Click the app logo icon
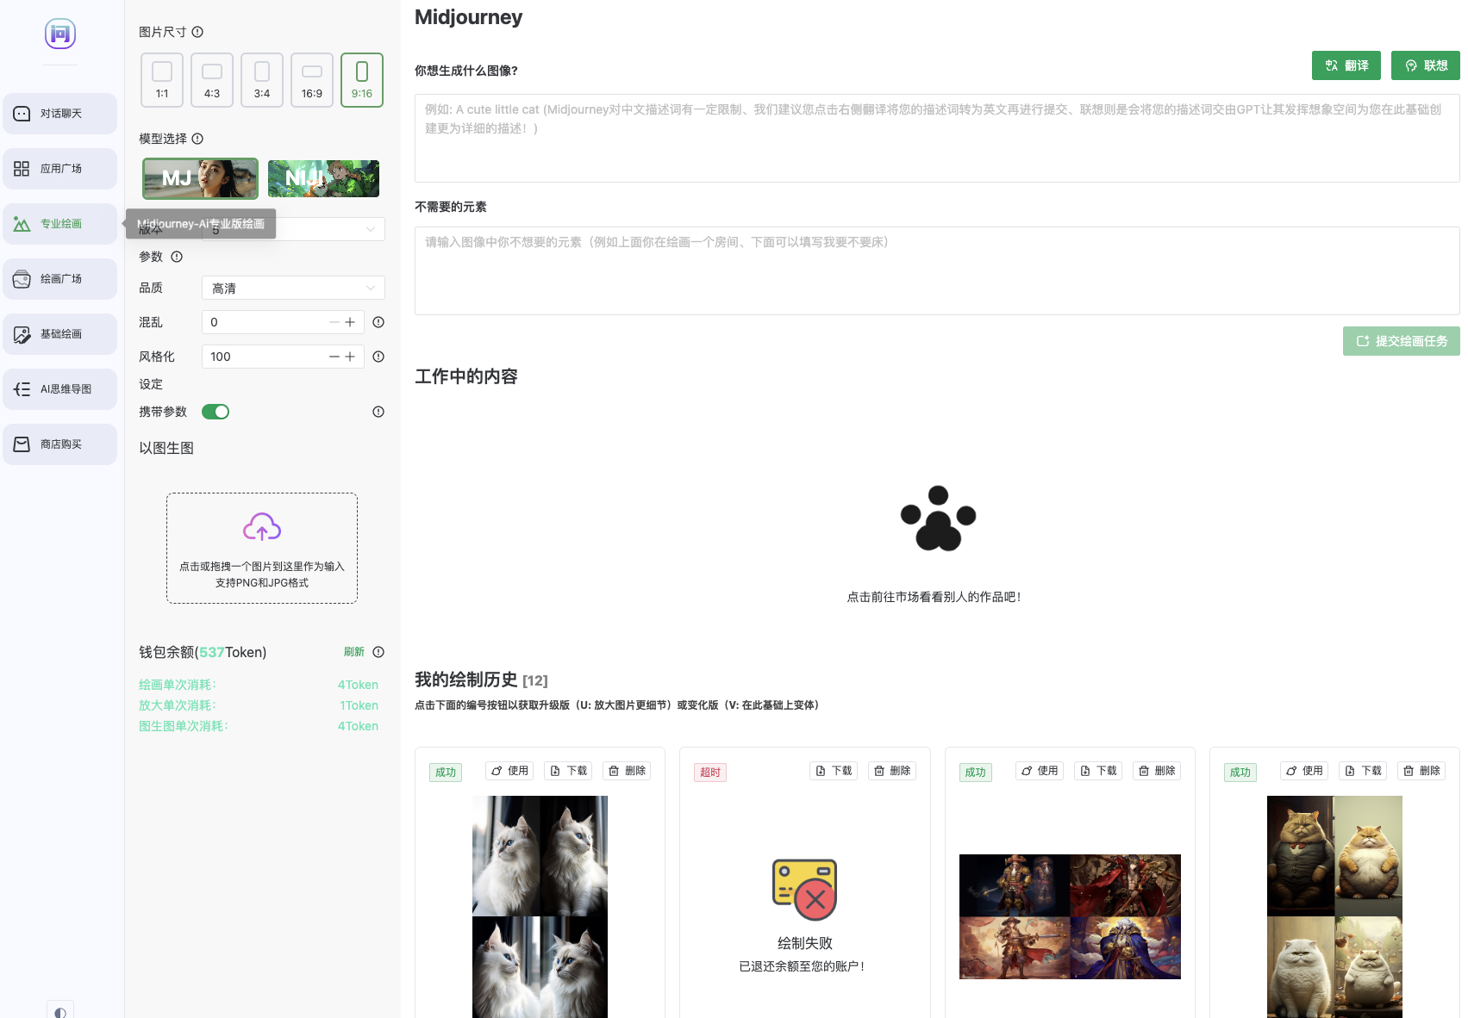The width and height of the screenshot is (1468, 1018). (x=60, y=34)
